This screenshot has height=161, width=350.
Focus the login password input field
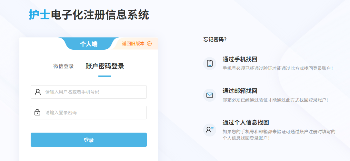click(x=94, y=113)
